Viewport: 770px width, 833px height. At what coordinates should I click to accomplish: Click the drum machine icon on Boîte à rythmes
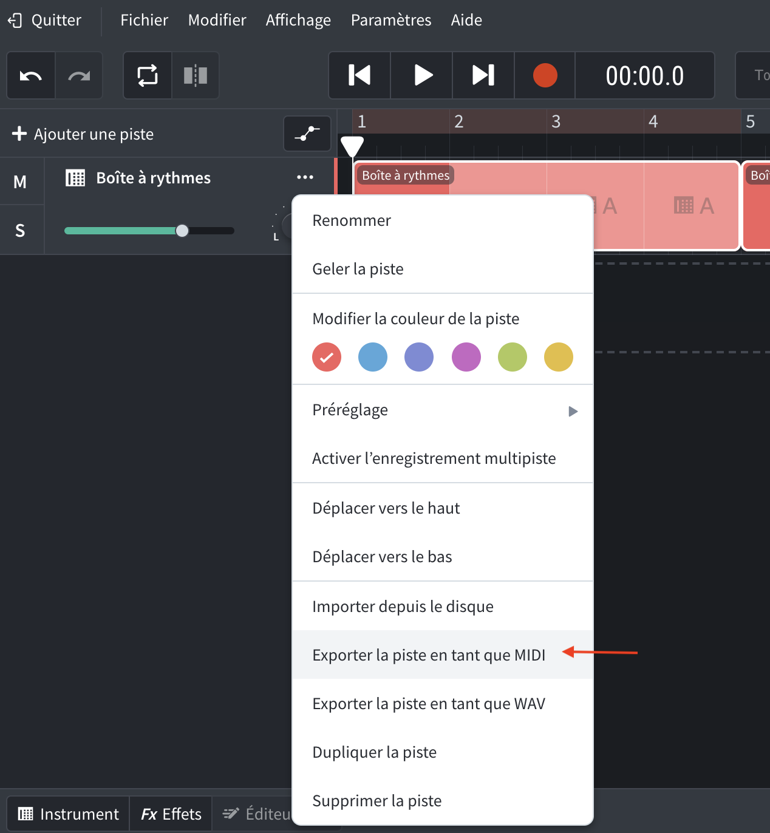[x=74, y=178]
